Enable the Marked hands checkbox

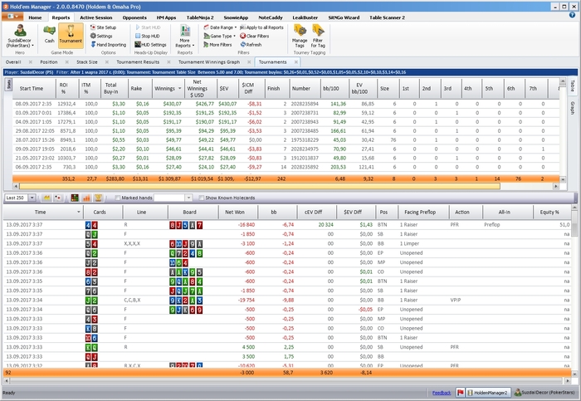pos(118,198)
